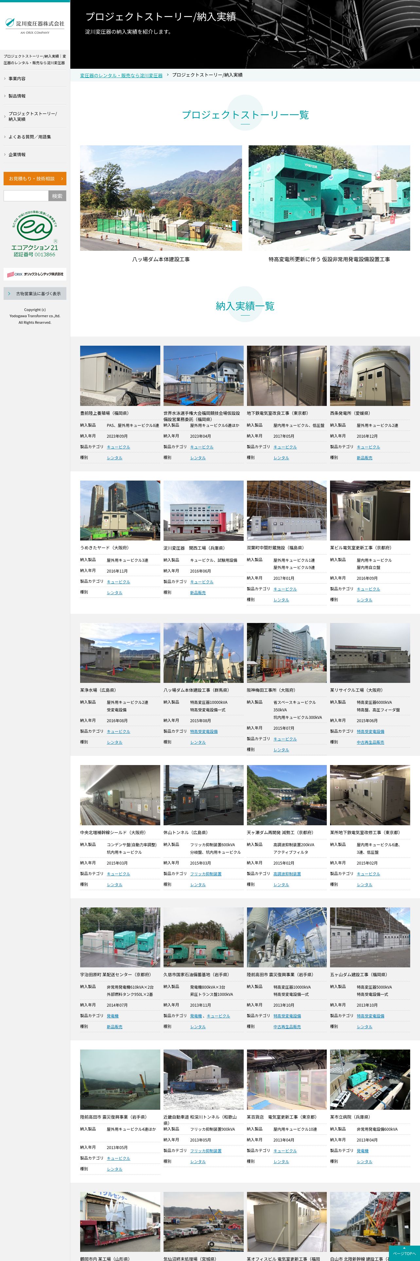Open the 休山トンネル thumbnail

click(x=203, y=795)
